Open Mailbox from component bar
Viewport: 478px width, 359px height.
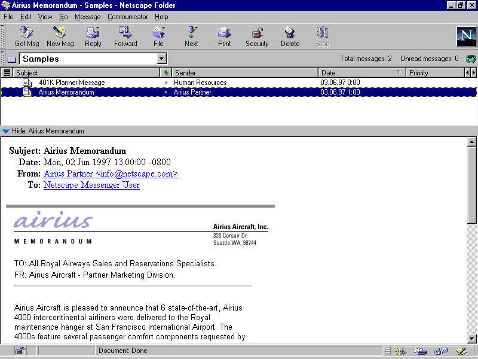(x=420, y=351)
